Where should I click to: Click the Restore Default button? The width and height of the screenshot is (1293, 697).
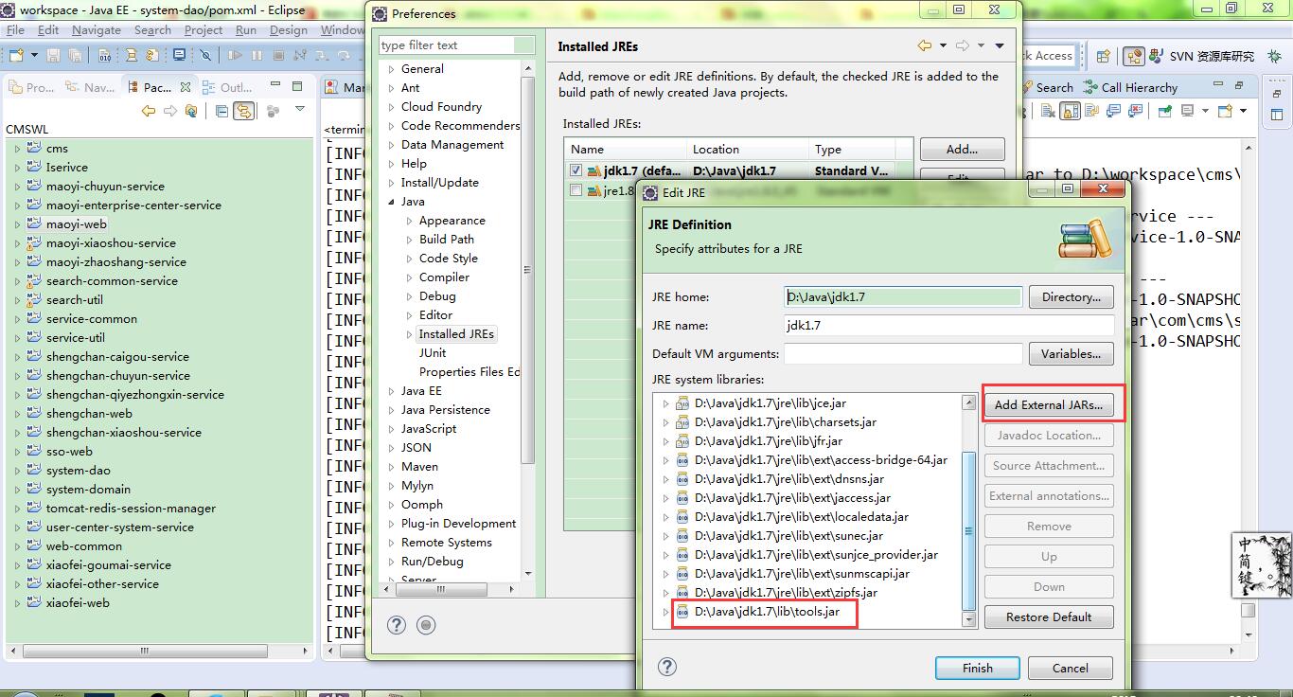(1049, 617)
